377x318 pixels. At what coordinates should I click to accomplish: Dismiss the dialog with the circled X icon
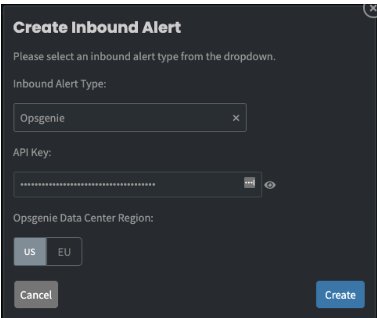pyautogui.click(x=371, y=9)
